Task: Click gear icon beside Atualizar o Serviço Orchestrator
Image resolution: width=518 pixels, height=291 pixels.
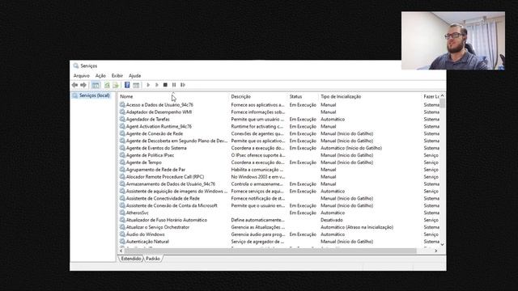Action: pos(122,227)
